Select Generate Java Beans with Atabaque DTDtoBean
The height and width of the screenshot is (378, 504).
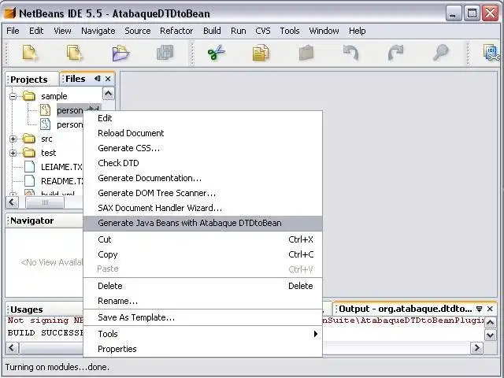[202, 223]
